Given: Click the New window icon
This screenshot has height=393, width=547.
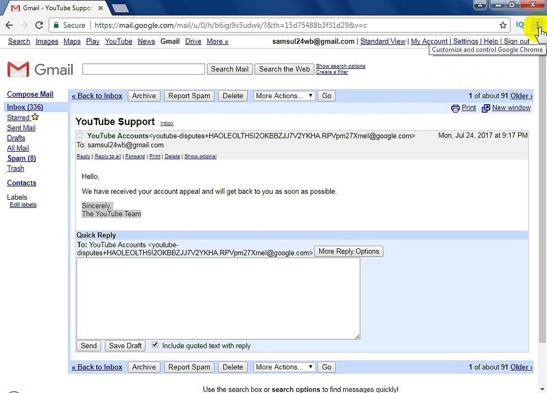Looking at the screenshot, I should tap(486, 109).
